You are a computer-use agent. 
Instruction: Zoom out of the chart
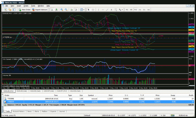(x=66, y=10)
